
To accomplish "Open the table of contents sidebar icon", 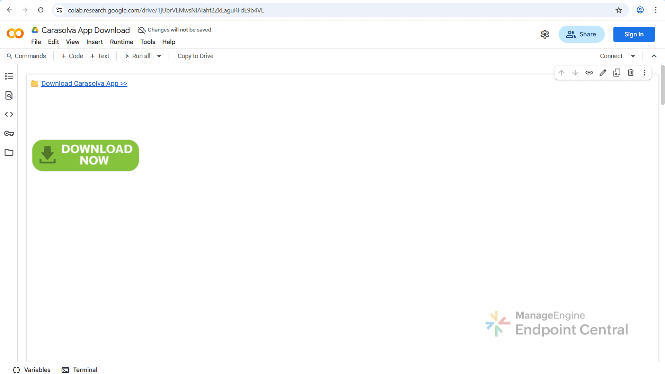I will coord(9,76).
